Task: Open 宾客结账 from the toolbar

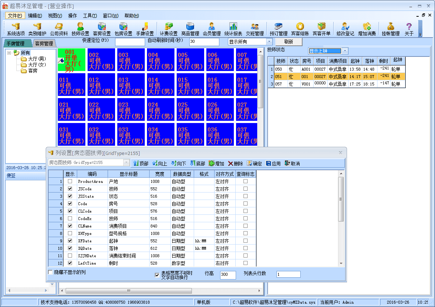Action: (x=300, y=29)
